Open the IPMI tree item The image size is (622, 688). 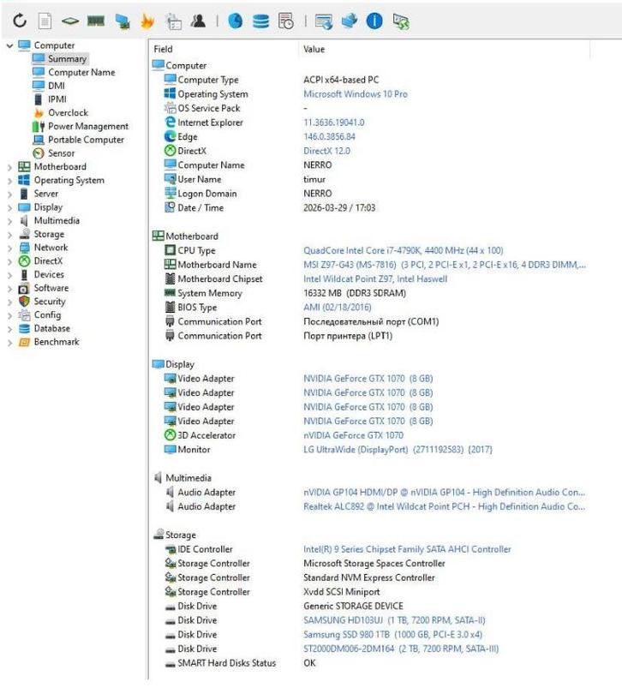(57, 99)
